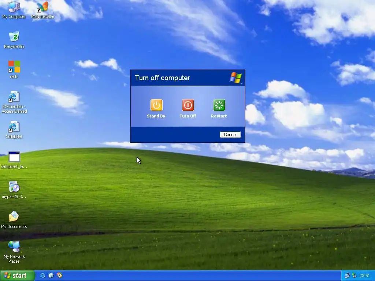The height and width of the screenshot is (281, 375).
Task: Launch Internet Explorer from Quick Launch
Action: click(42, 276)
